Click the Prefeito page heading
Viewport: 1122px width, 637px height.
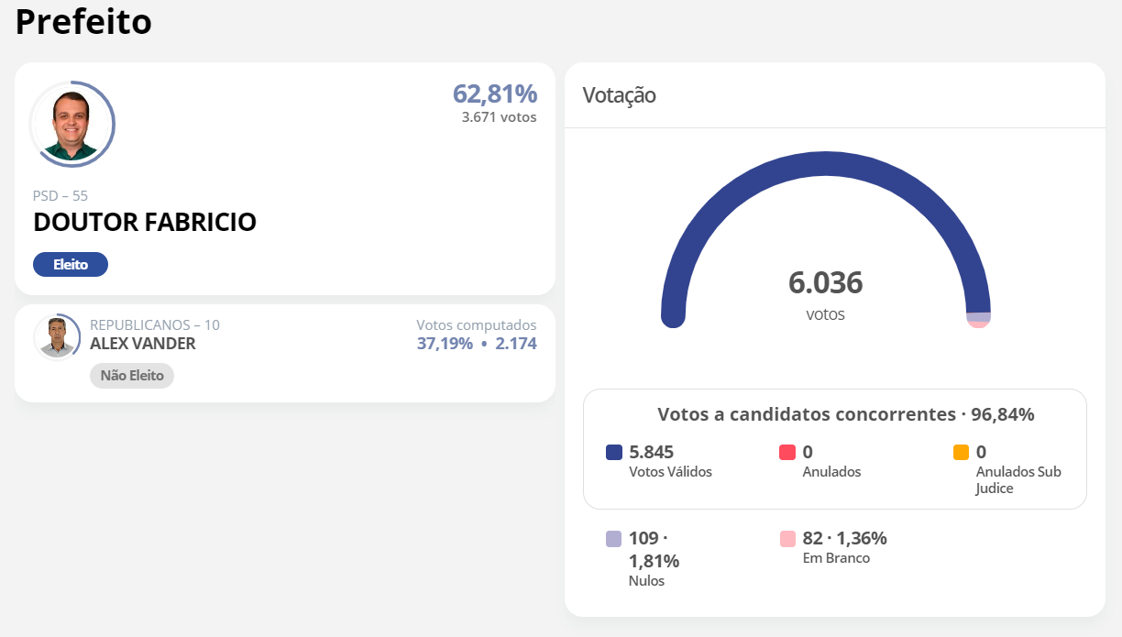83,22
